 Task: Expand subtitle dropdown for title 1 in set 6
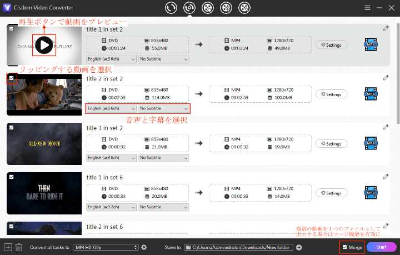pos(163,207)
